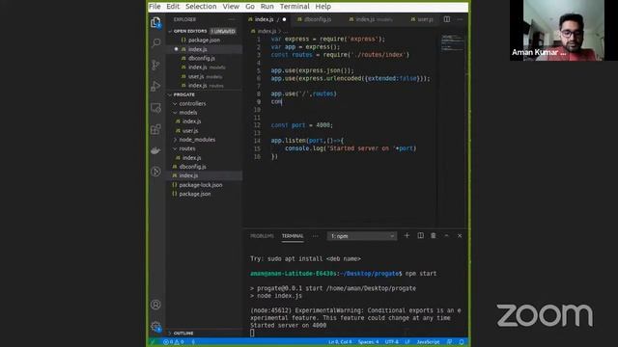Click LF end of line in status bar

(407, 342)
